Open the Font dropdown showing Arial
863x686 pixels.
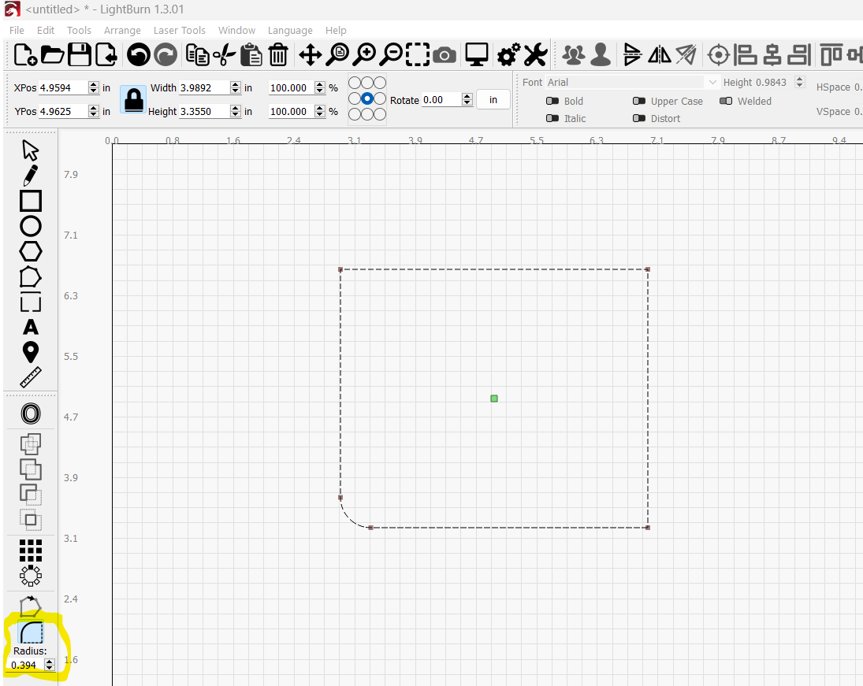click(632, 83)
